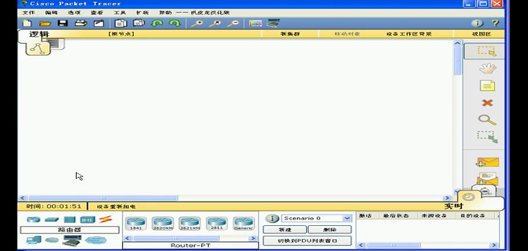Click the 设备重新加电 power cycle button
This screenshot has height=251, width=528.
click(x=116, y=206)
